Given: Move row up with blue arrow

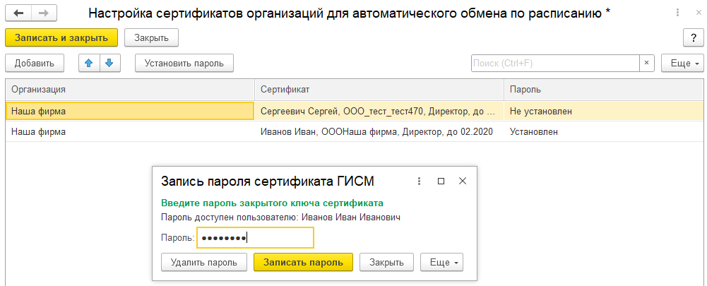Looking at the screenshot, I should [89, 63].
